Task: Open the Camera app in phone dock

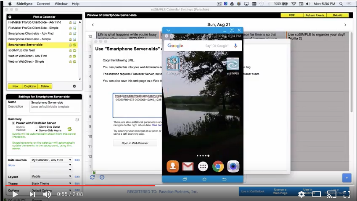Action: coord(233,167)
